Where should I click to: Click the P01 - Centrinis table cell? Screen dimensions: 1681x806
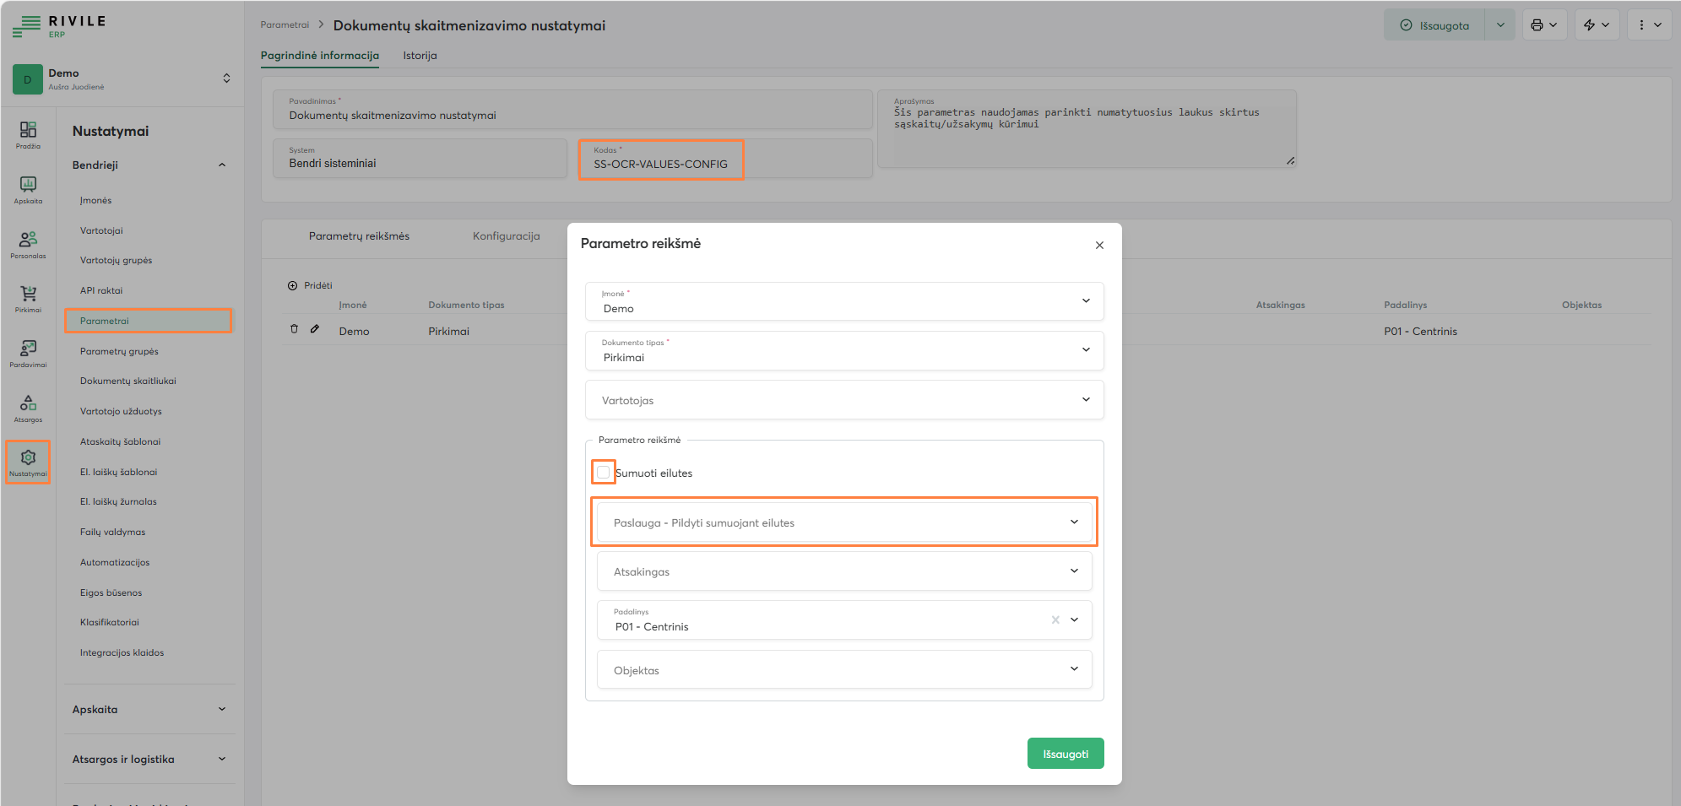click(x=1420, y=331)
